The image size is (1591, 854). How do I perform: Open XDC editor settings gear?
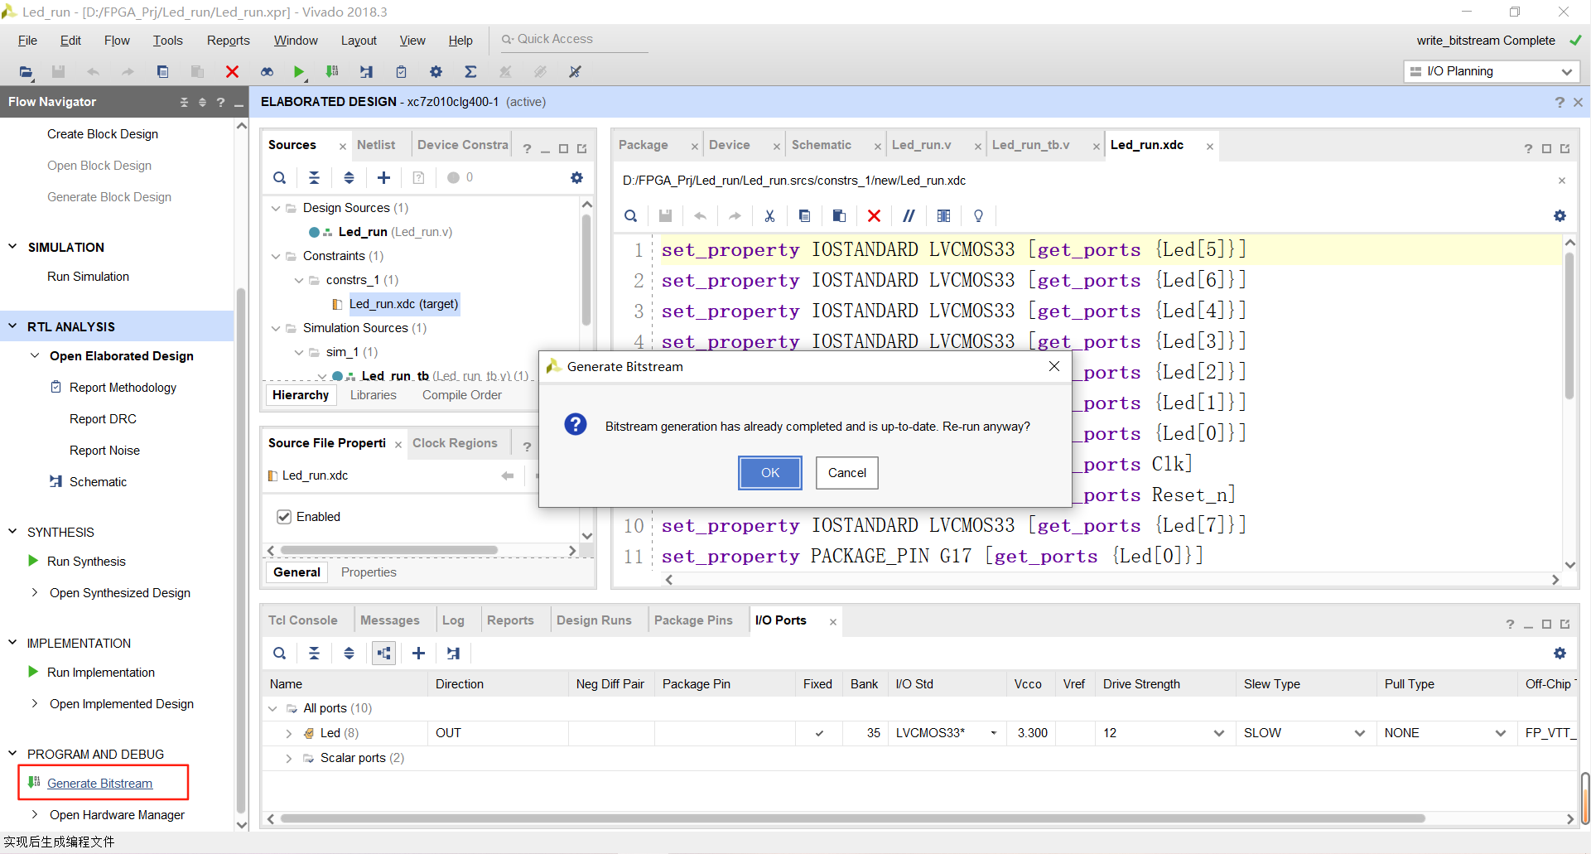pos(1560,216)
